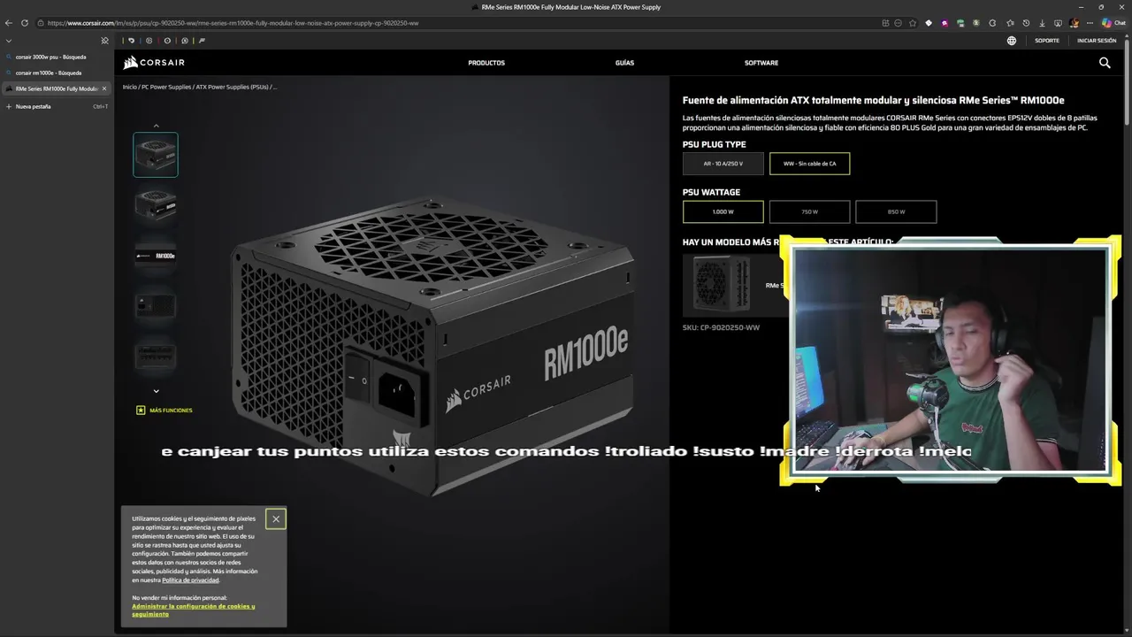Viewport: 1132px width, 637px height.
Task: Show more thumbnails with down chevron
Action: [156, 391]
